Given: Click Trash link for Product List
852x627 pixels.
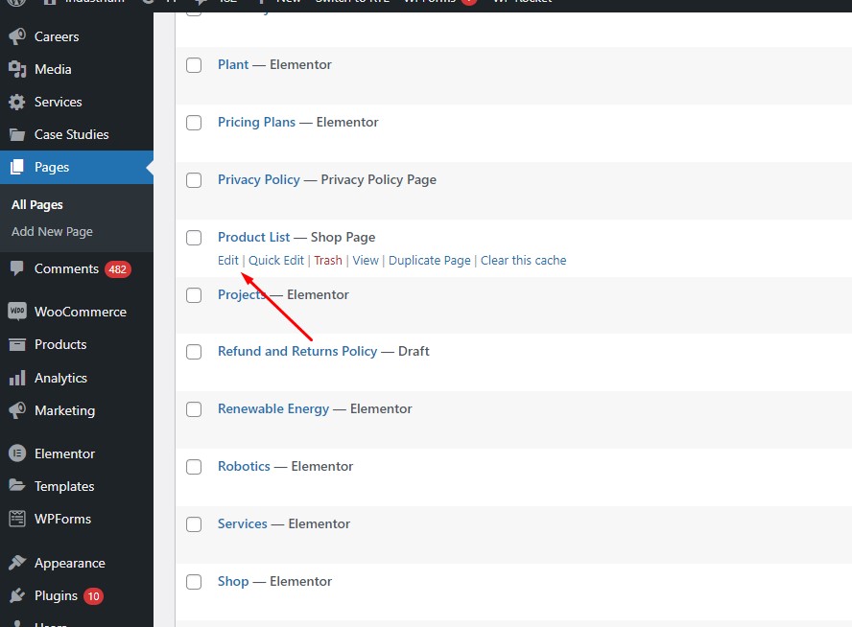Looking at the screenshot, I should pos(328,261).
